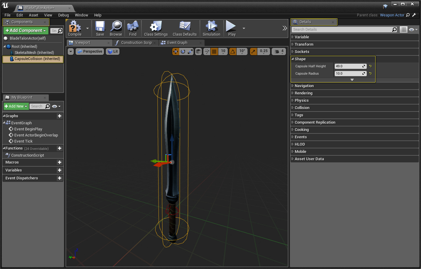The width and height of the screenshot is (421, 269).
Task: Click the Lit view mode button
Action: 113,51
